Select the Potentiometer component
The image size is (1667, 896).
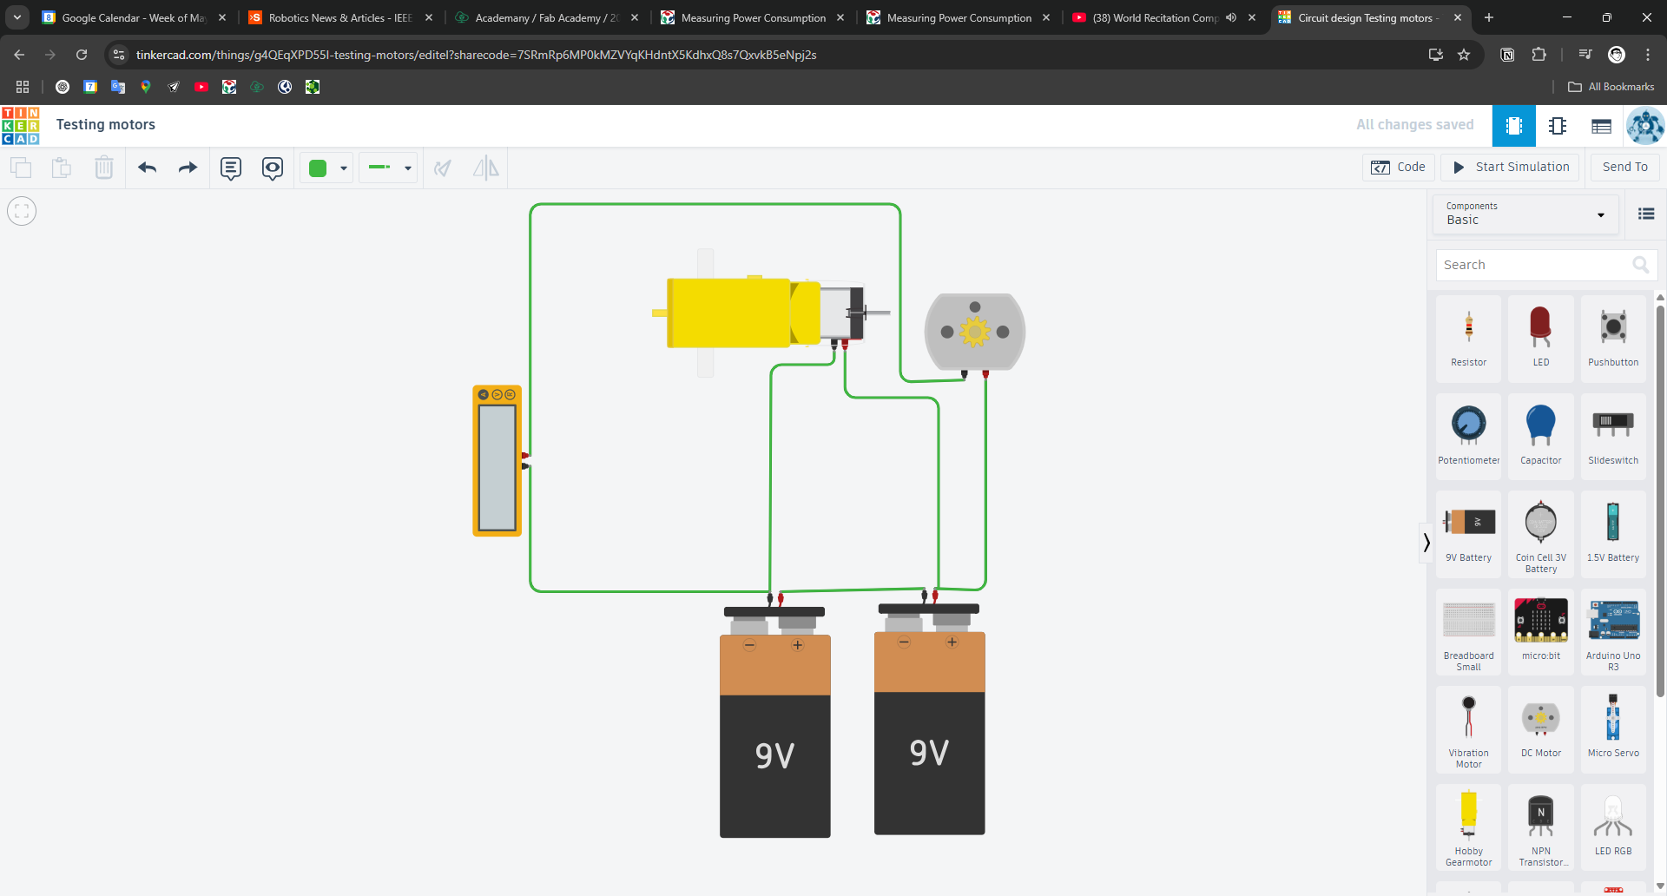coord(1469,437)
